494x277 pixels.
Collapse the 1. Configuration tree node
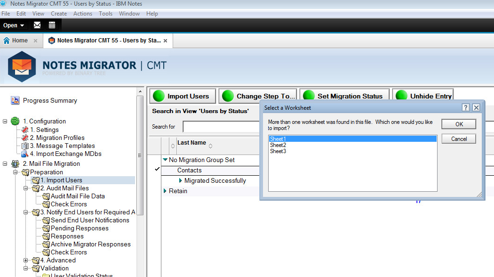coord(5,121)
